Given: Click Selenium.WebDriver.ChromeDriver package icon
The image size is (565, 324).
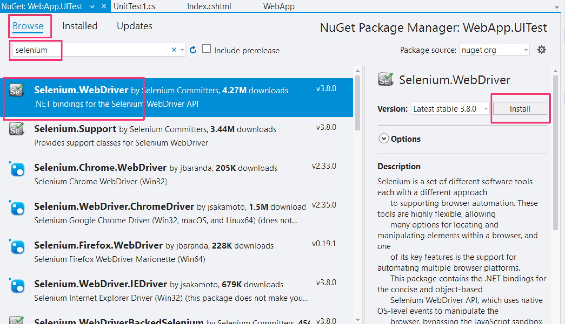Looking at the screenshot, I should pyautogui.click(x=18, y=208).
